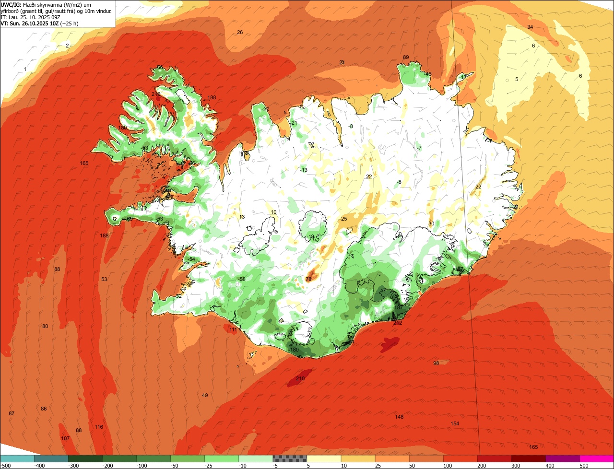Click the 'IT: Lau. 25. 10. 2025 09Z' line
Image resolution: width=614 pixels, height=469 pixels.
coord(31,17)
